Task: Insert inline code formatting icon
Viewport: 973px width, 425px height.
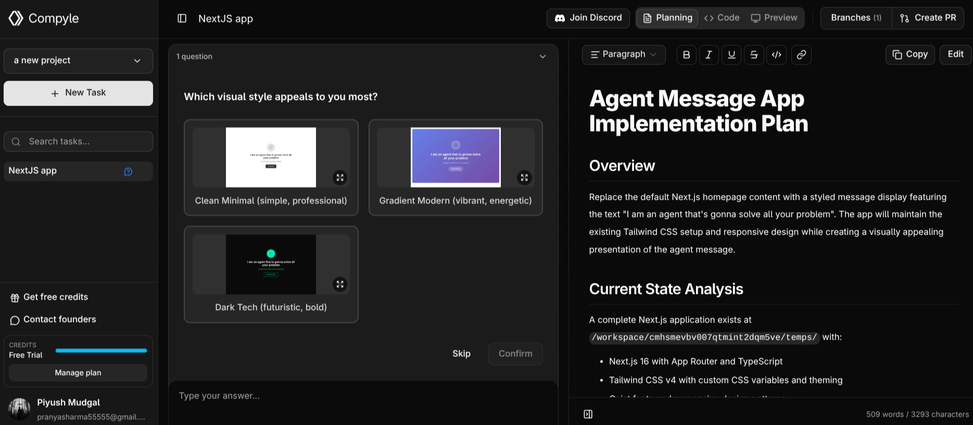Action: (776, 55)
